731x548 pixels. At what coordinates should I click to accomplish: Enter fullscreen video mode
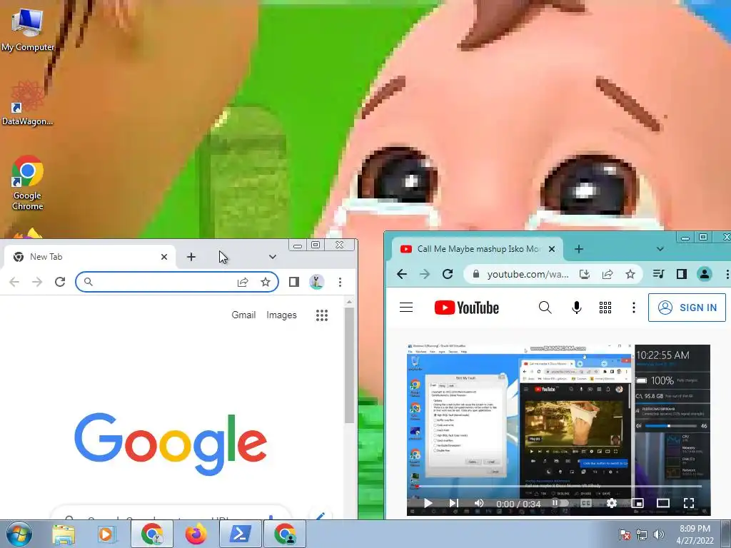[x=689, y=503]
